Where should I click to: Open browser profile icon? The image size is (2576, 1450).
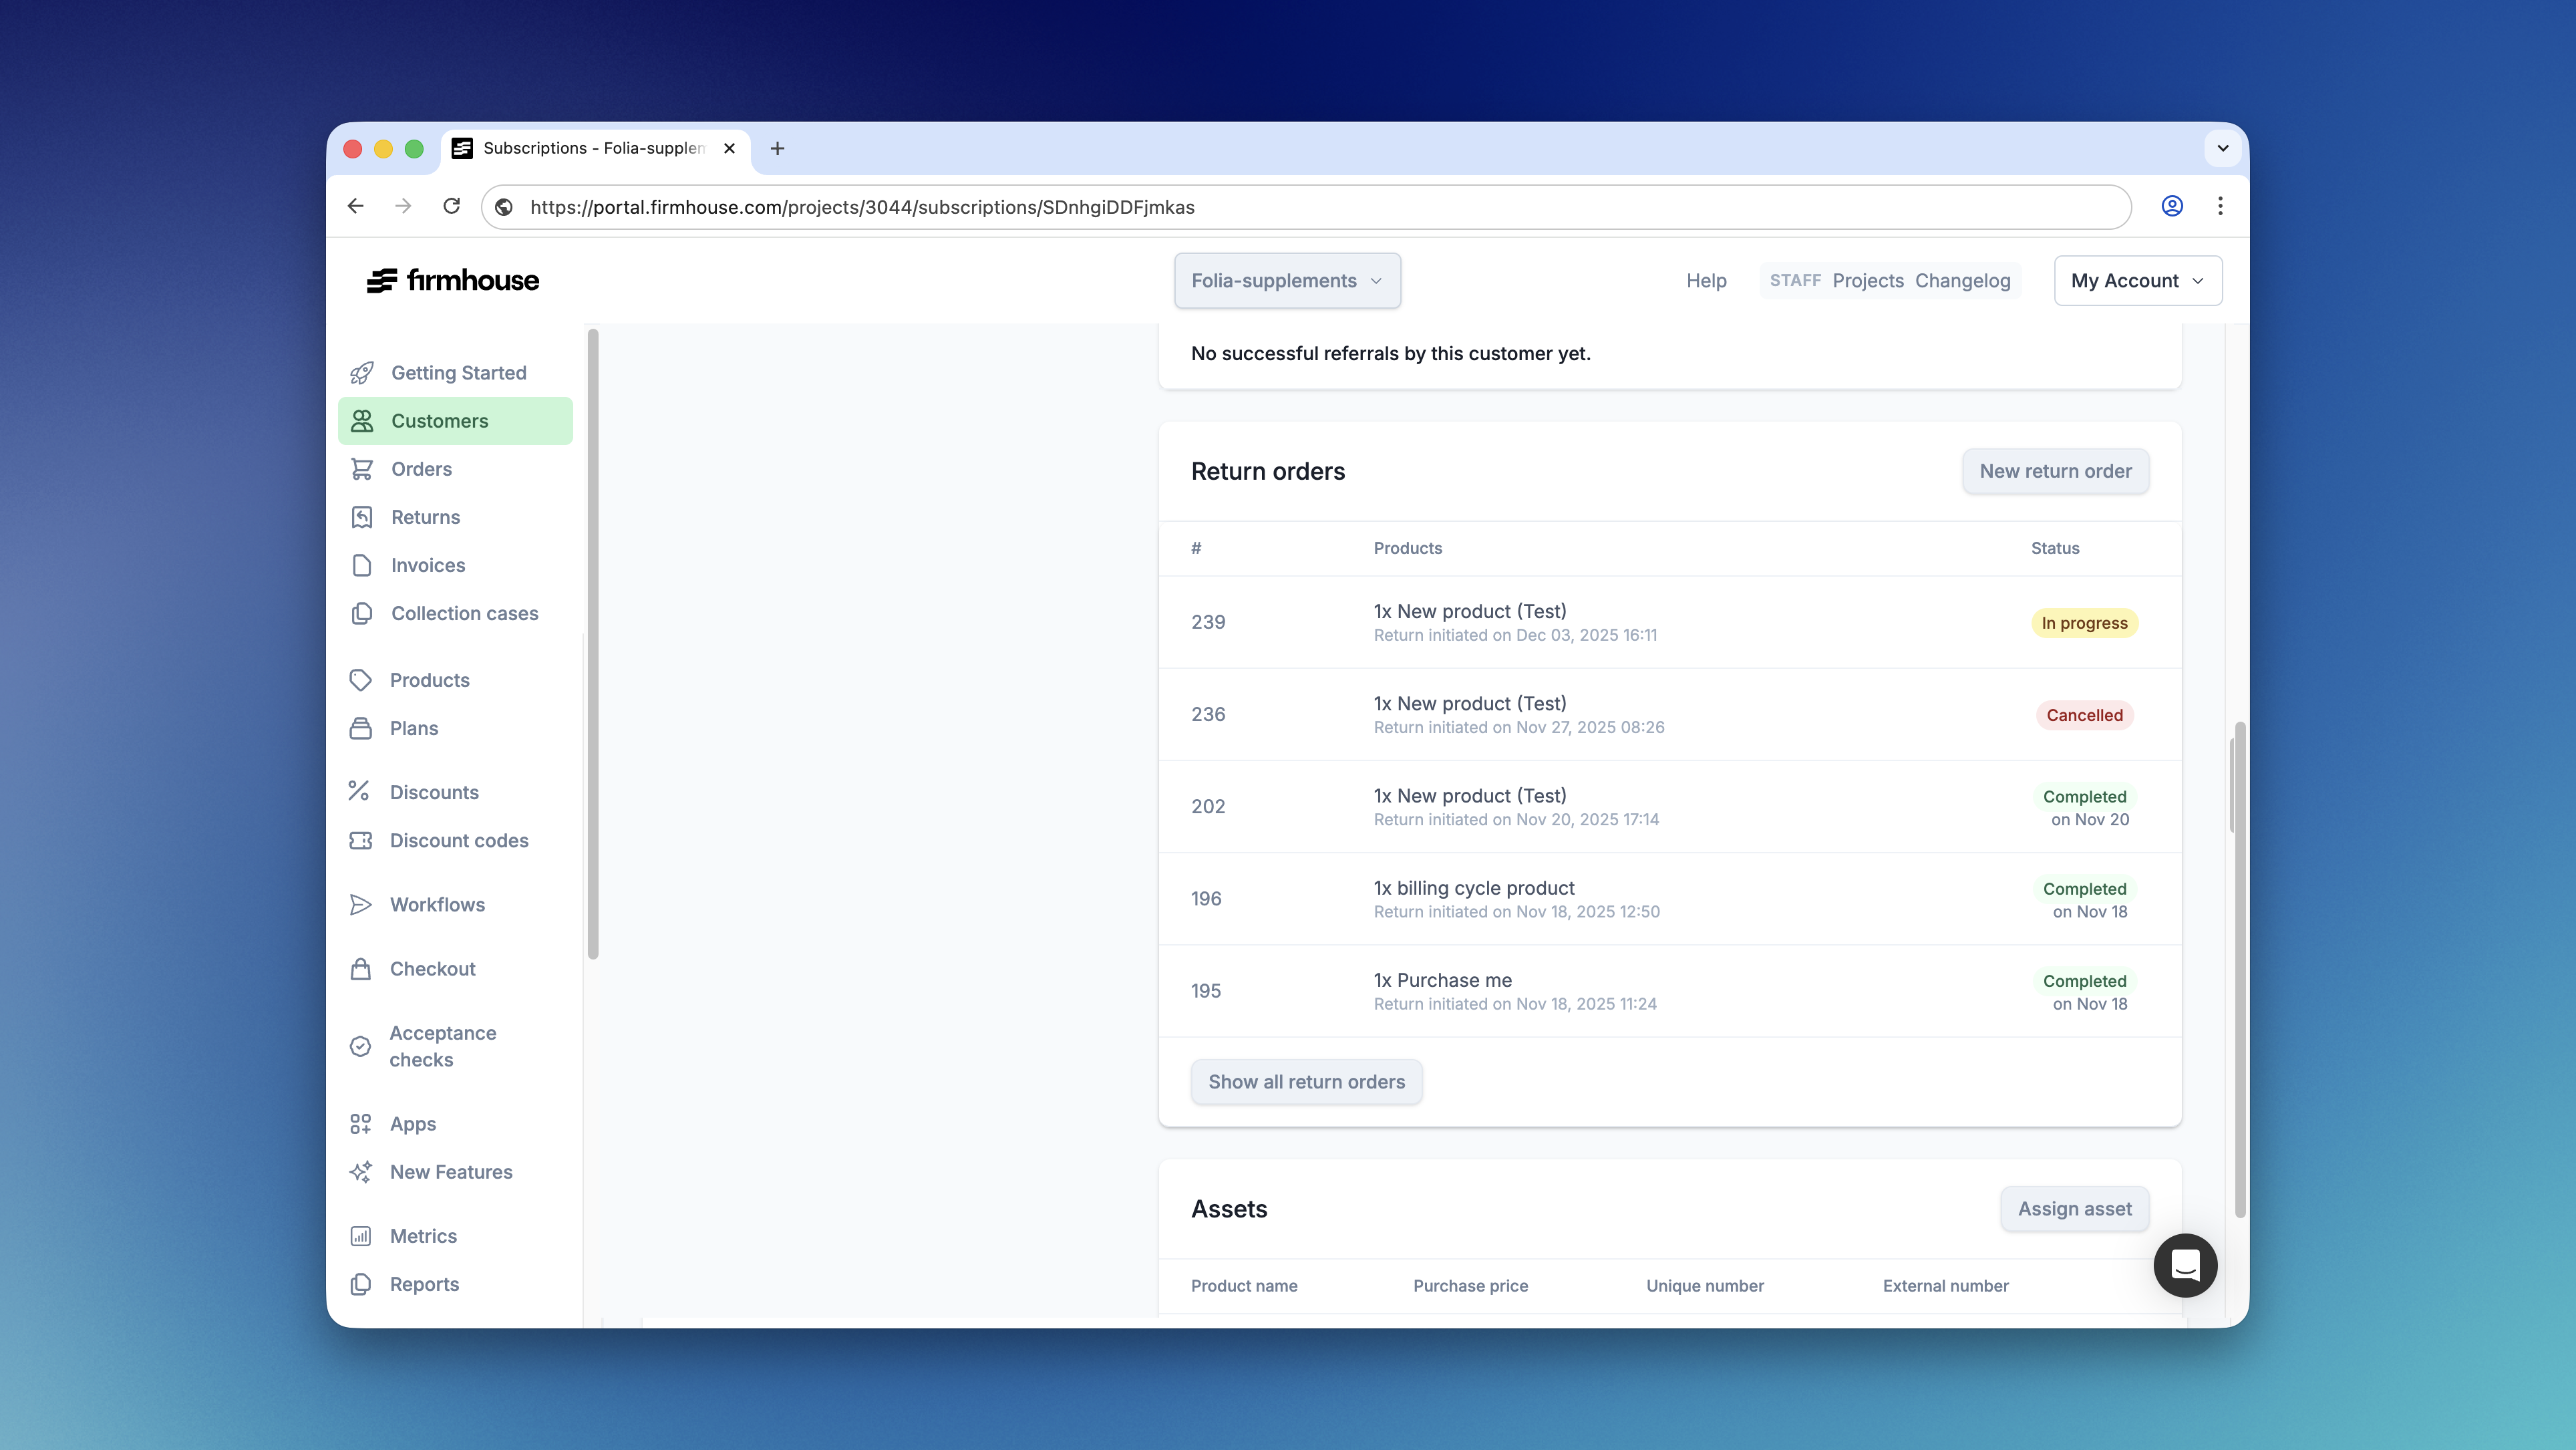click(x=2171, y=206)
